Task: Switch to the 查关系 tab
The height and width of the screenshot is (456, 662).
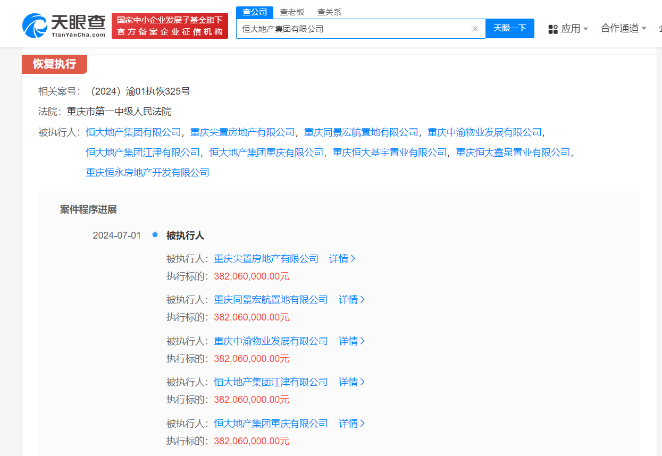Action: point(329,12)
